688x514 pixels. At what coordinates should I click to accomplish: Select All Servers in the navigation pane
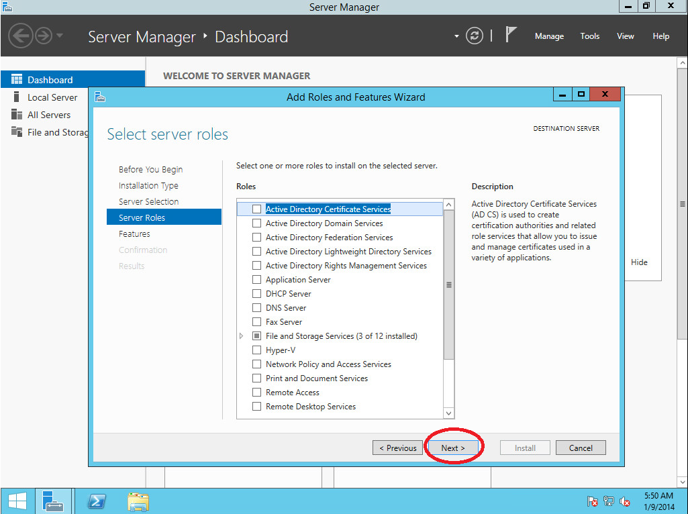point(49,115)
